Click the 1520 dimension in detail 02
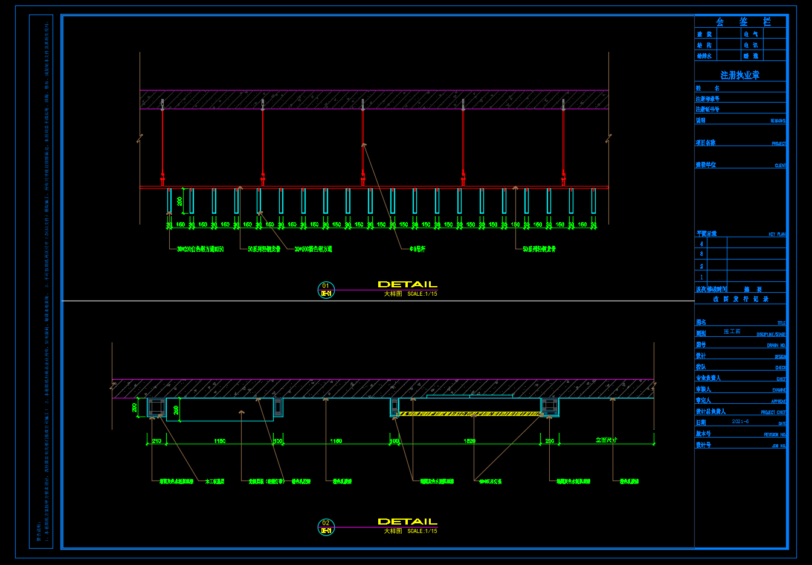This screenshot has width=812, height=565. 469,441
